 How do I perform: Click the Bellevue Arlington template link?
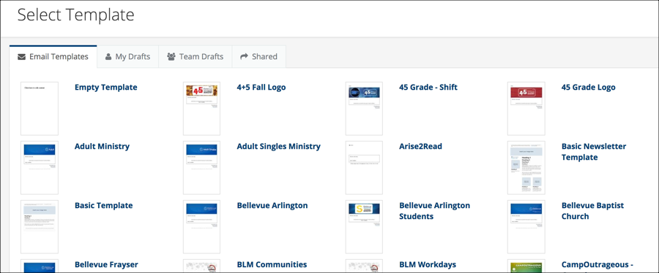[x=272, y=206]
